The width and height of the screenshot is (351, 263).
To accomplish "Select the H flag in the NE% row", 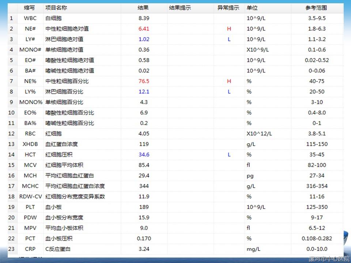I will (x=229, y=81).
